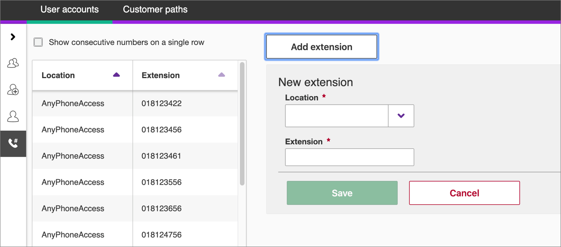
Task: Switch to the User accounts tab
Action: (70, 10)
